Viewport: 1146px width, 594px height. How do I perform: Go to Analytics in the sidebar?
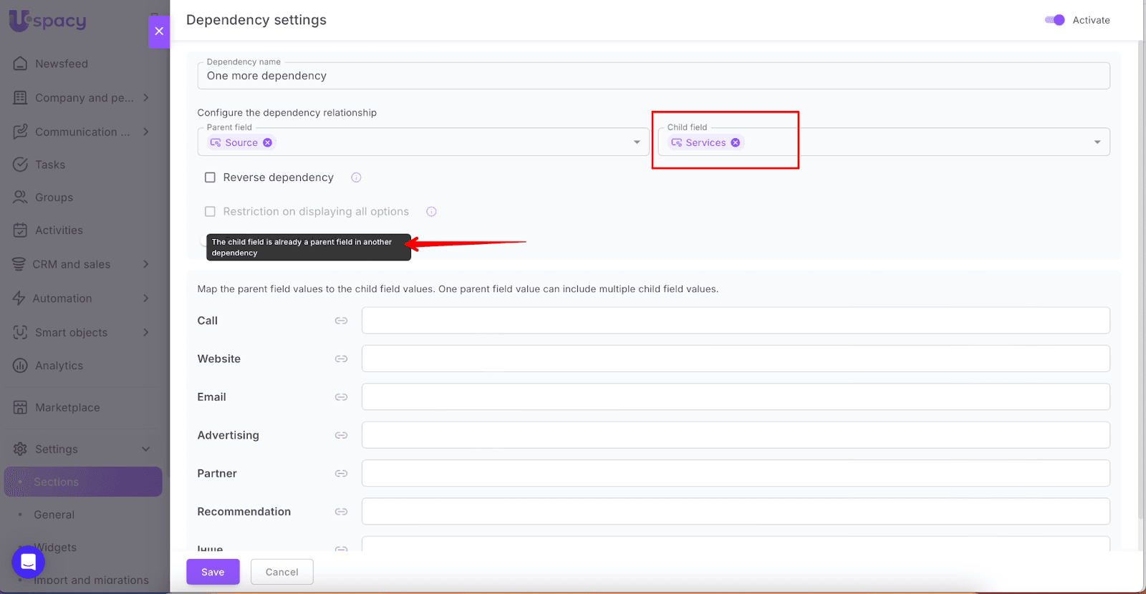[59, 366]
